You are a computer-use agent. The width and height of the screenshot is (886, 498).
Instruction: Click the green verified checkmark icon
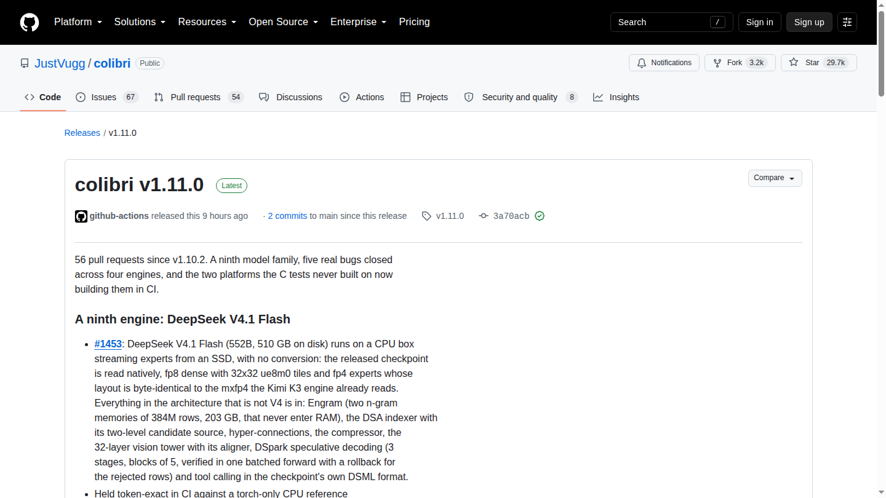(540, 216)
